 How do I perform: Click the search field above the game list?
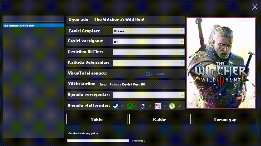(x=33, y=19)
